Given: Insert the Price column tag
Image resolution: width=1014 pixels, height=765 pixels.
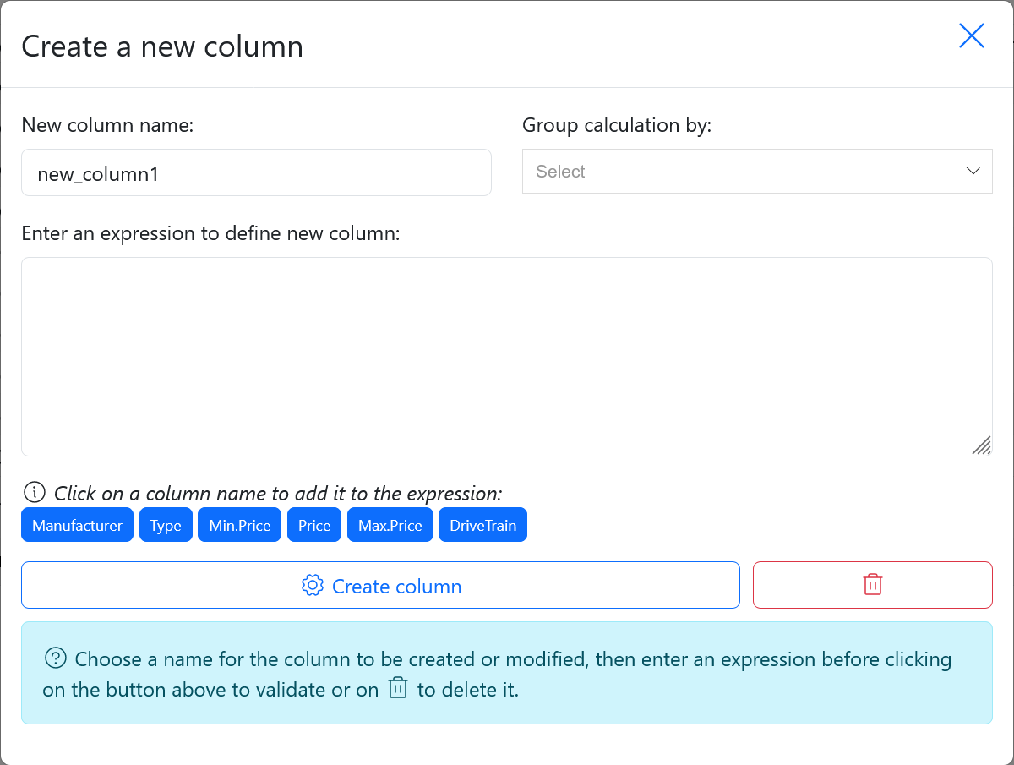Looking at the screenshot, I should 314,525.
